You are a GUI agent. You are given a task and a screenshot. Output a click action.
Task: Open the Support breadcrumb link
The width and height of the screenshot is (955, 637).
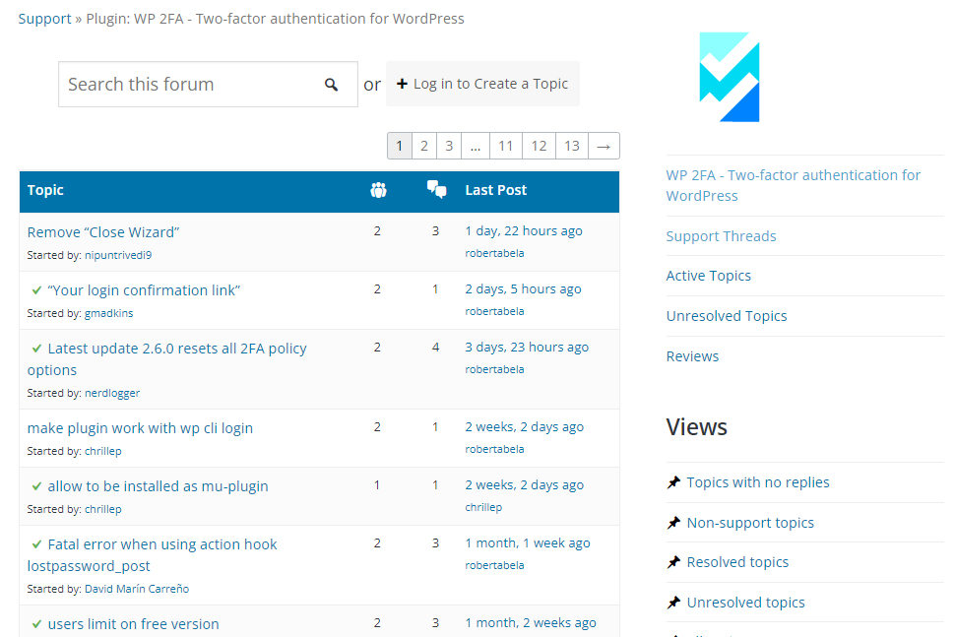point(44,19)
